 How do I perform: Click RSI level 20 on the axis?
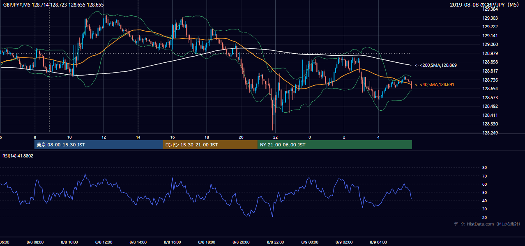[x=484, y=217]
